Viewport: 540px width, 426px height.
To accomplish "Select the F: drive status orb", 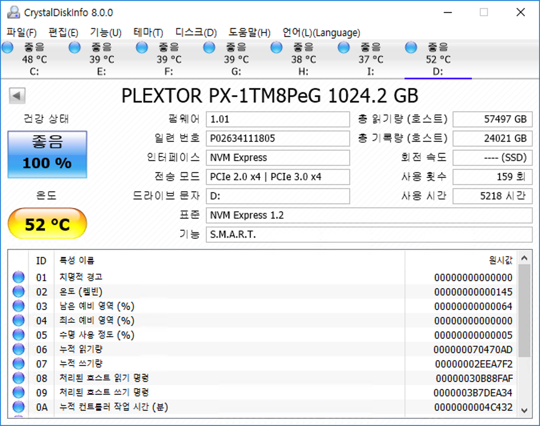I will [142, 48].
